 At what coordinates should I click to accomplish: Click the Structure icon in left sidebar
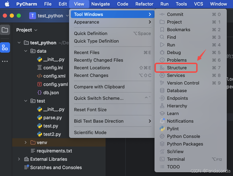point(5,47)
